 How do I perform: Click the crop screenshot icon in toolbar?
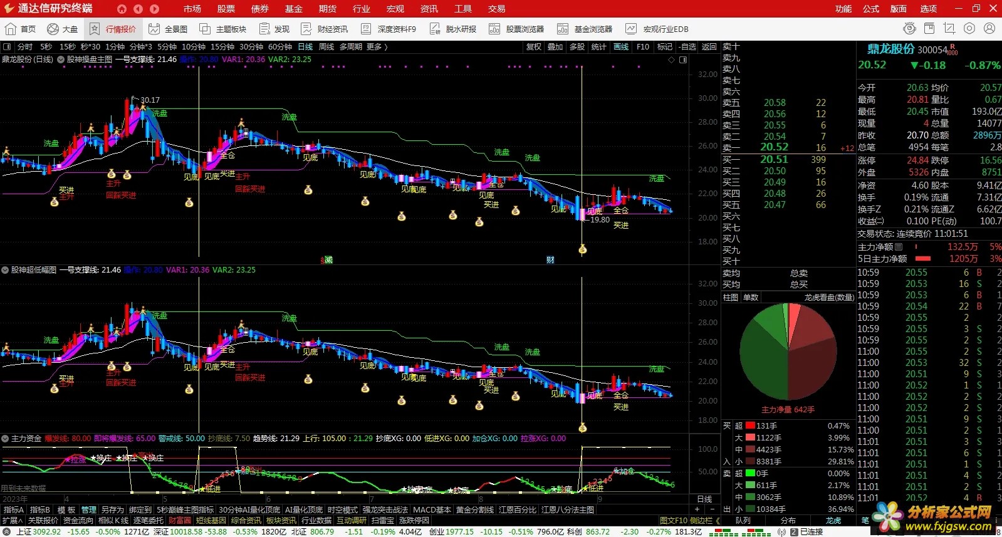coord(949,29)
